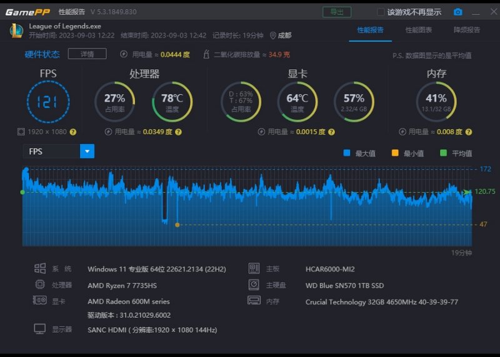Viewport: 500px width, 357px height.
Task: Click the location pin icon beside 成都
Action: point(272,36)
